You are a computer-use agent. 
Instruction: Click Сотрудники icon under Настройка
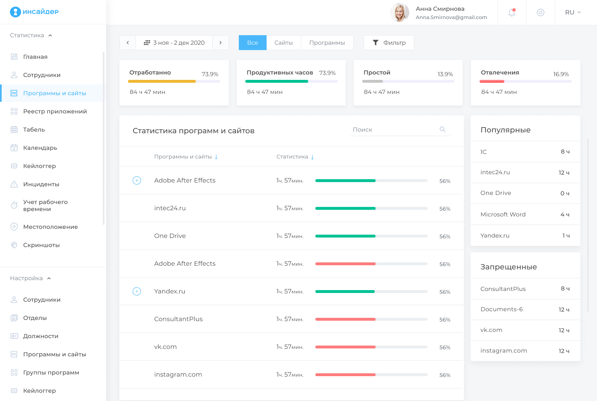pyautogui.click(x=14, y=300)
